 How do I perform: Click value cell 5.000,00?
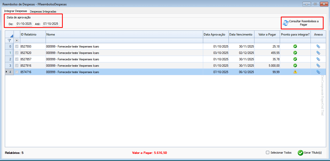pos(267,65)
